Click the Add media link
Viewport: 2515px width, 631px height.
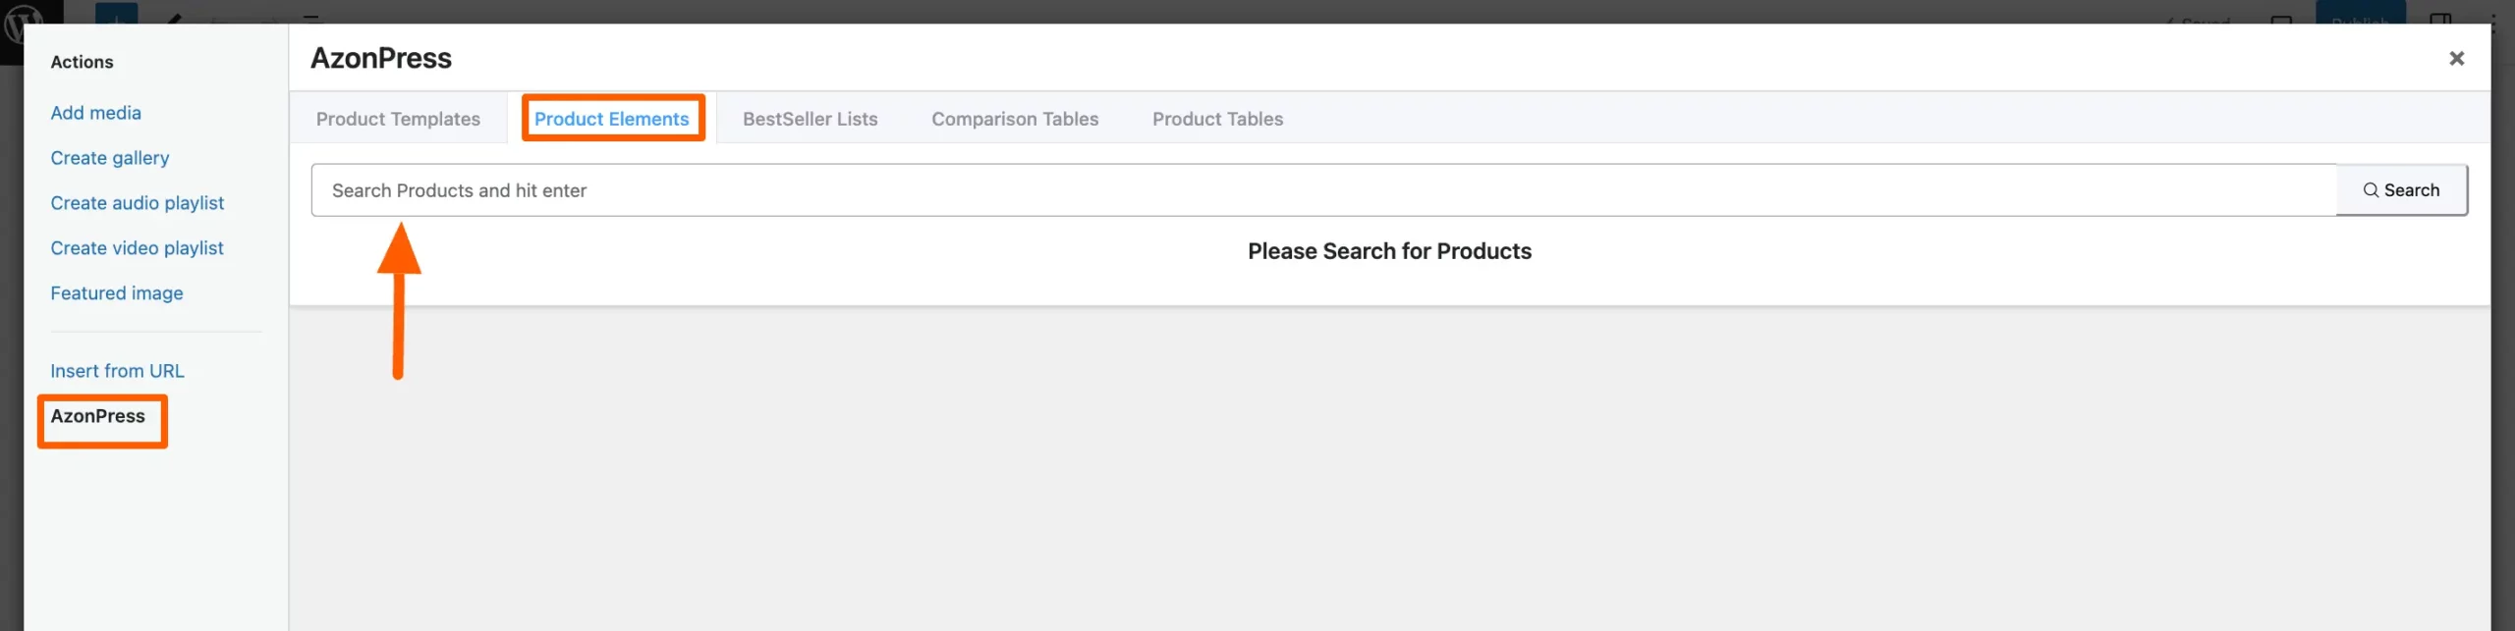pyautogui.click(x=95, y=112)
